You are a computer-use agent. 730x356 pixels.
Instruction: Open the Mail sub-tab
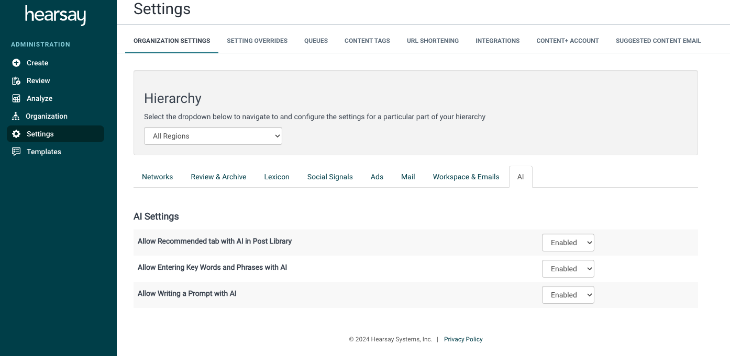408,177
